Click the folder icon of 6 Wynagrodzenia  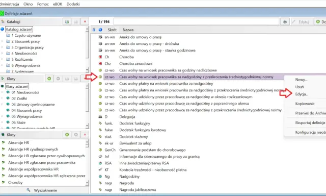coord(8,65)
